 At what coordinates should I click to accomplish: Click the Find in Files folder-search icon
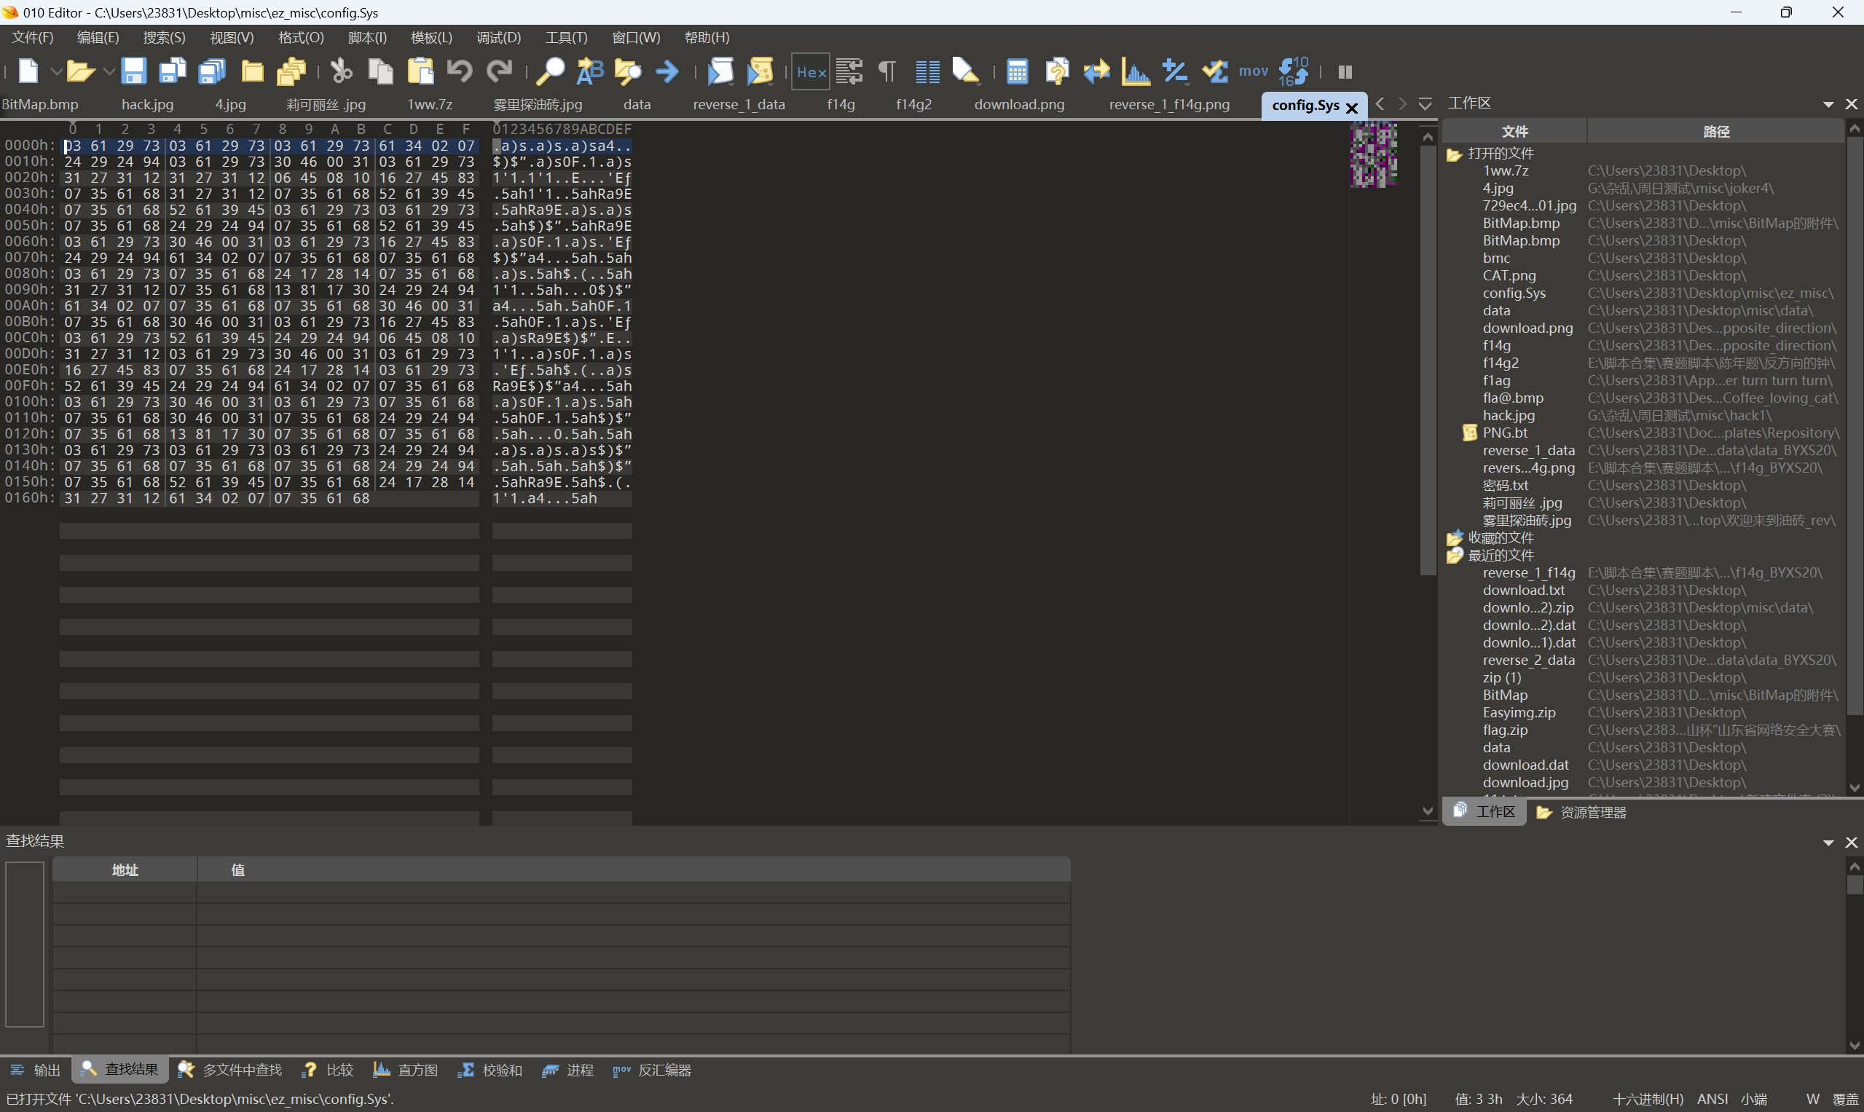[x=628, y=71]
